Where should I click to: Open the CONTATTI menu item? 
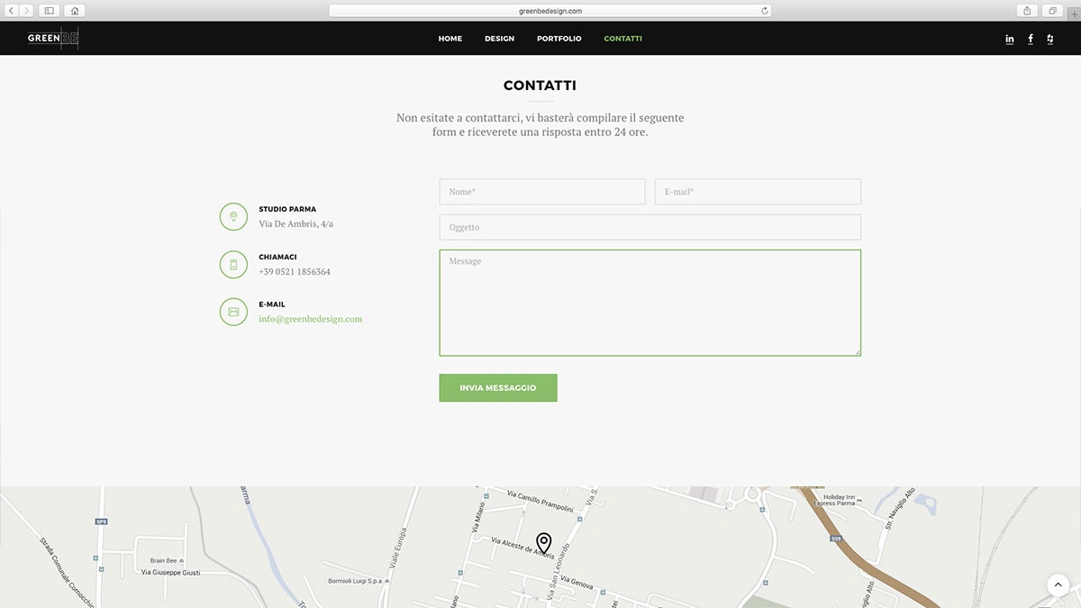[x=622, y=39]
